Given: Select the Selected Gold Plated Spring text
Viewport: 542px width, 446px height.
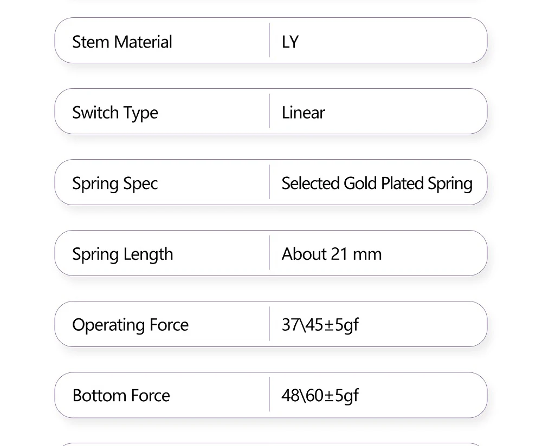Looking at the screenshot, I should [377, 183].
